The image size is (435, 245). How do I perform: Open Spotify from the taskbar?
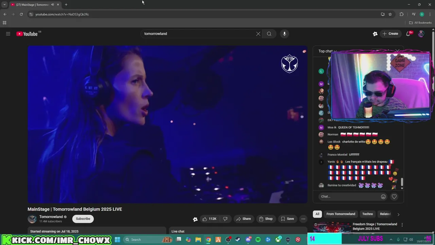click(x=258, y=240)
